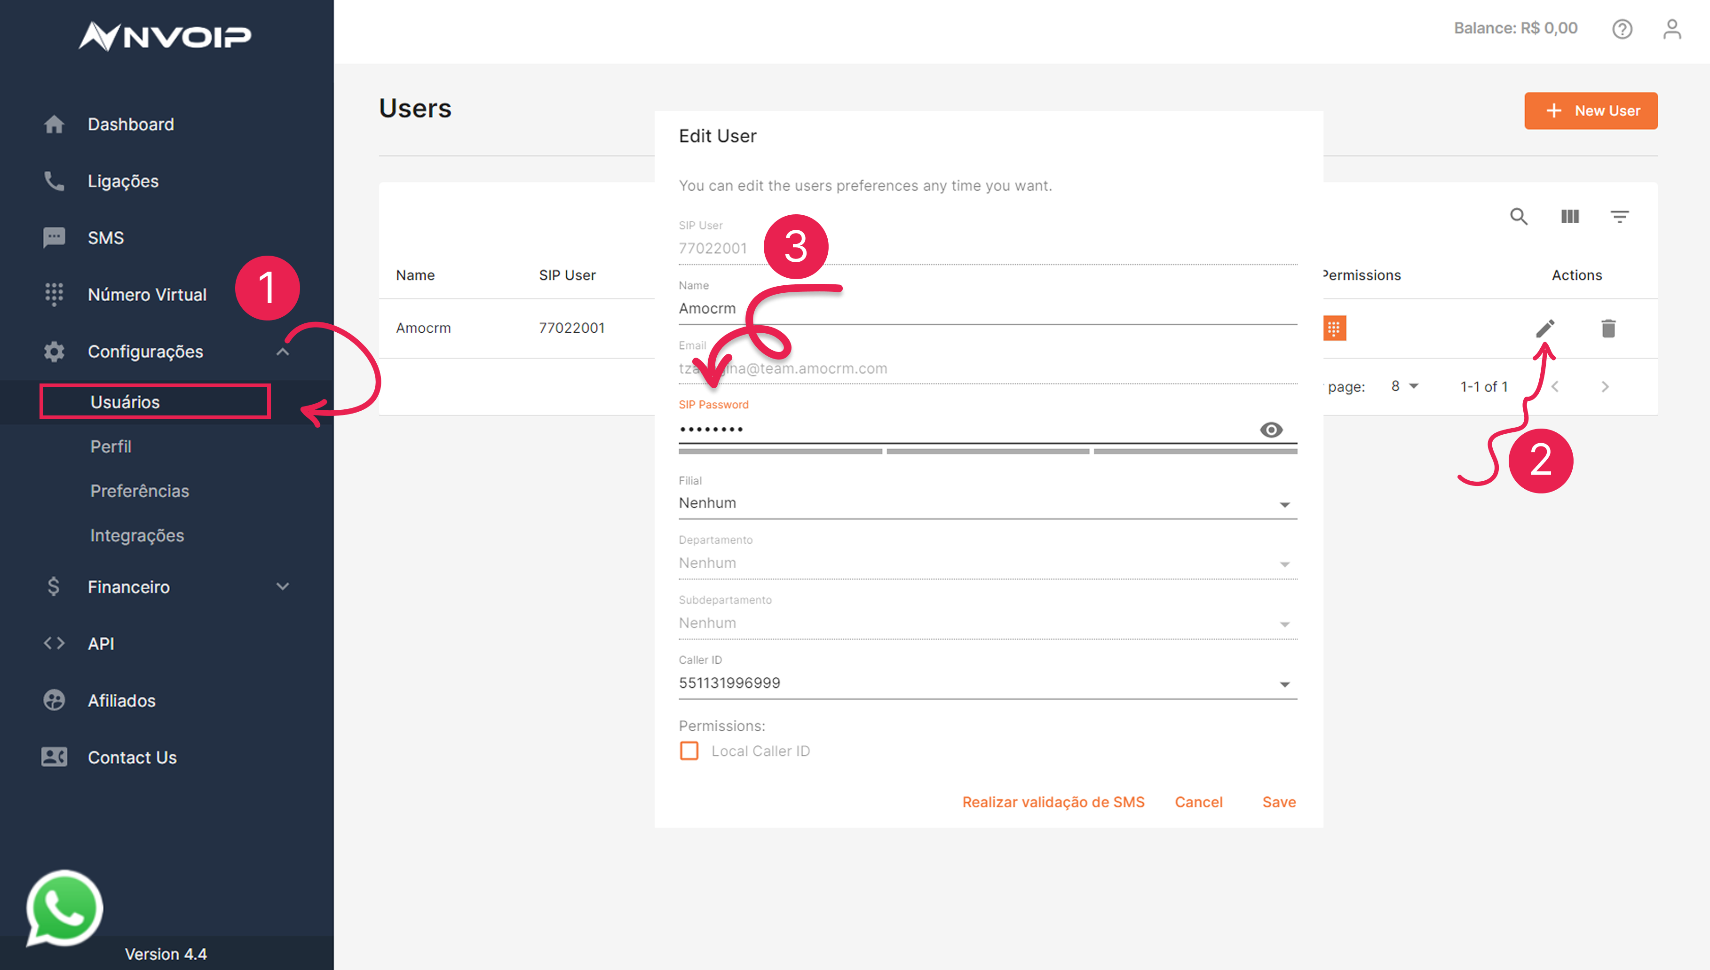Viewport: 1710px width, 970px height.
Task: Open the Perfil submenu item
Action: 111,446
